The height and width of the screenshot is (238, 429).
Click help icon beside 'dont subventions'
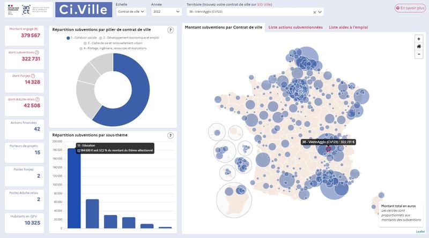point(37,52)
